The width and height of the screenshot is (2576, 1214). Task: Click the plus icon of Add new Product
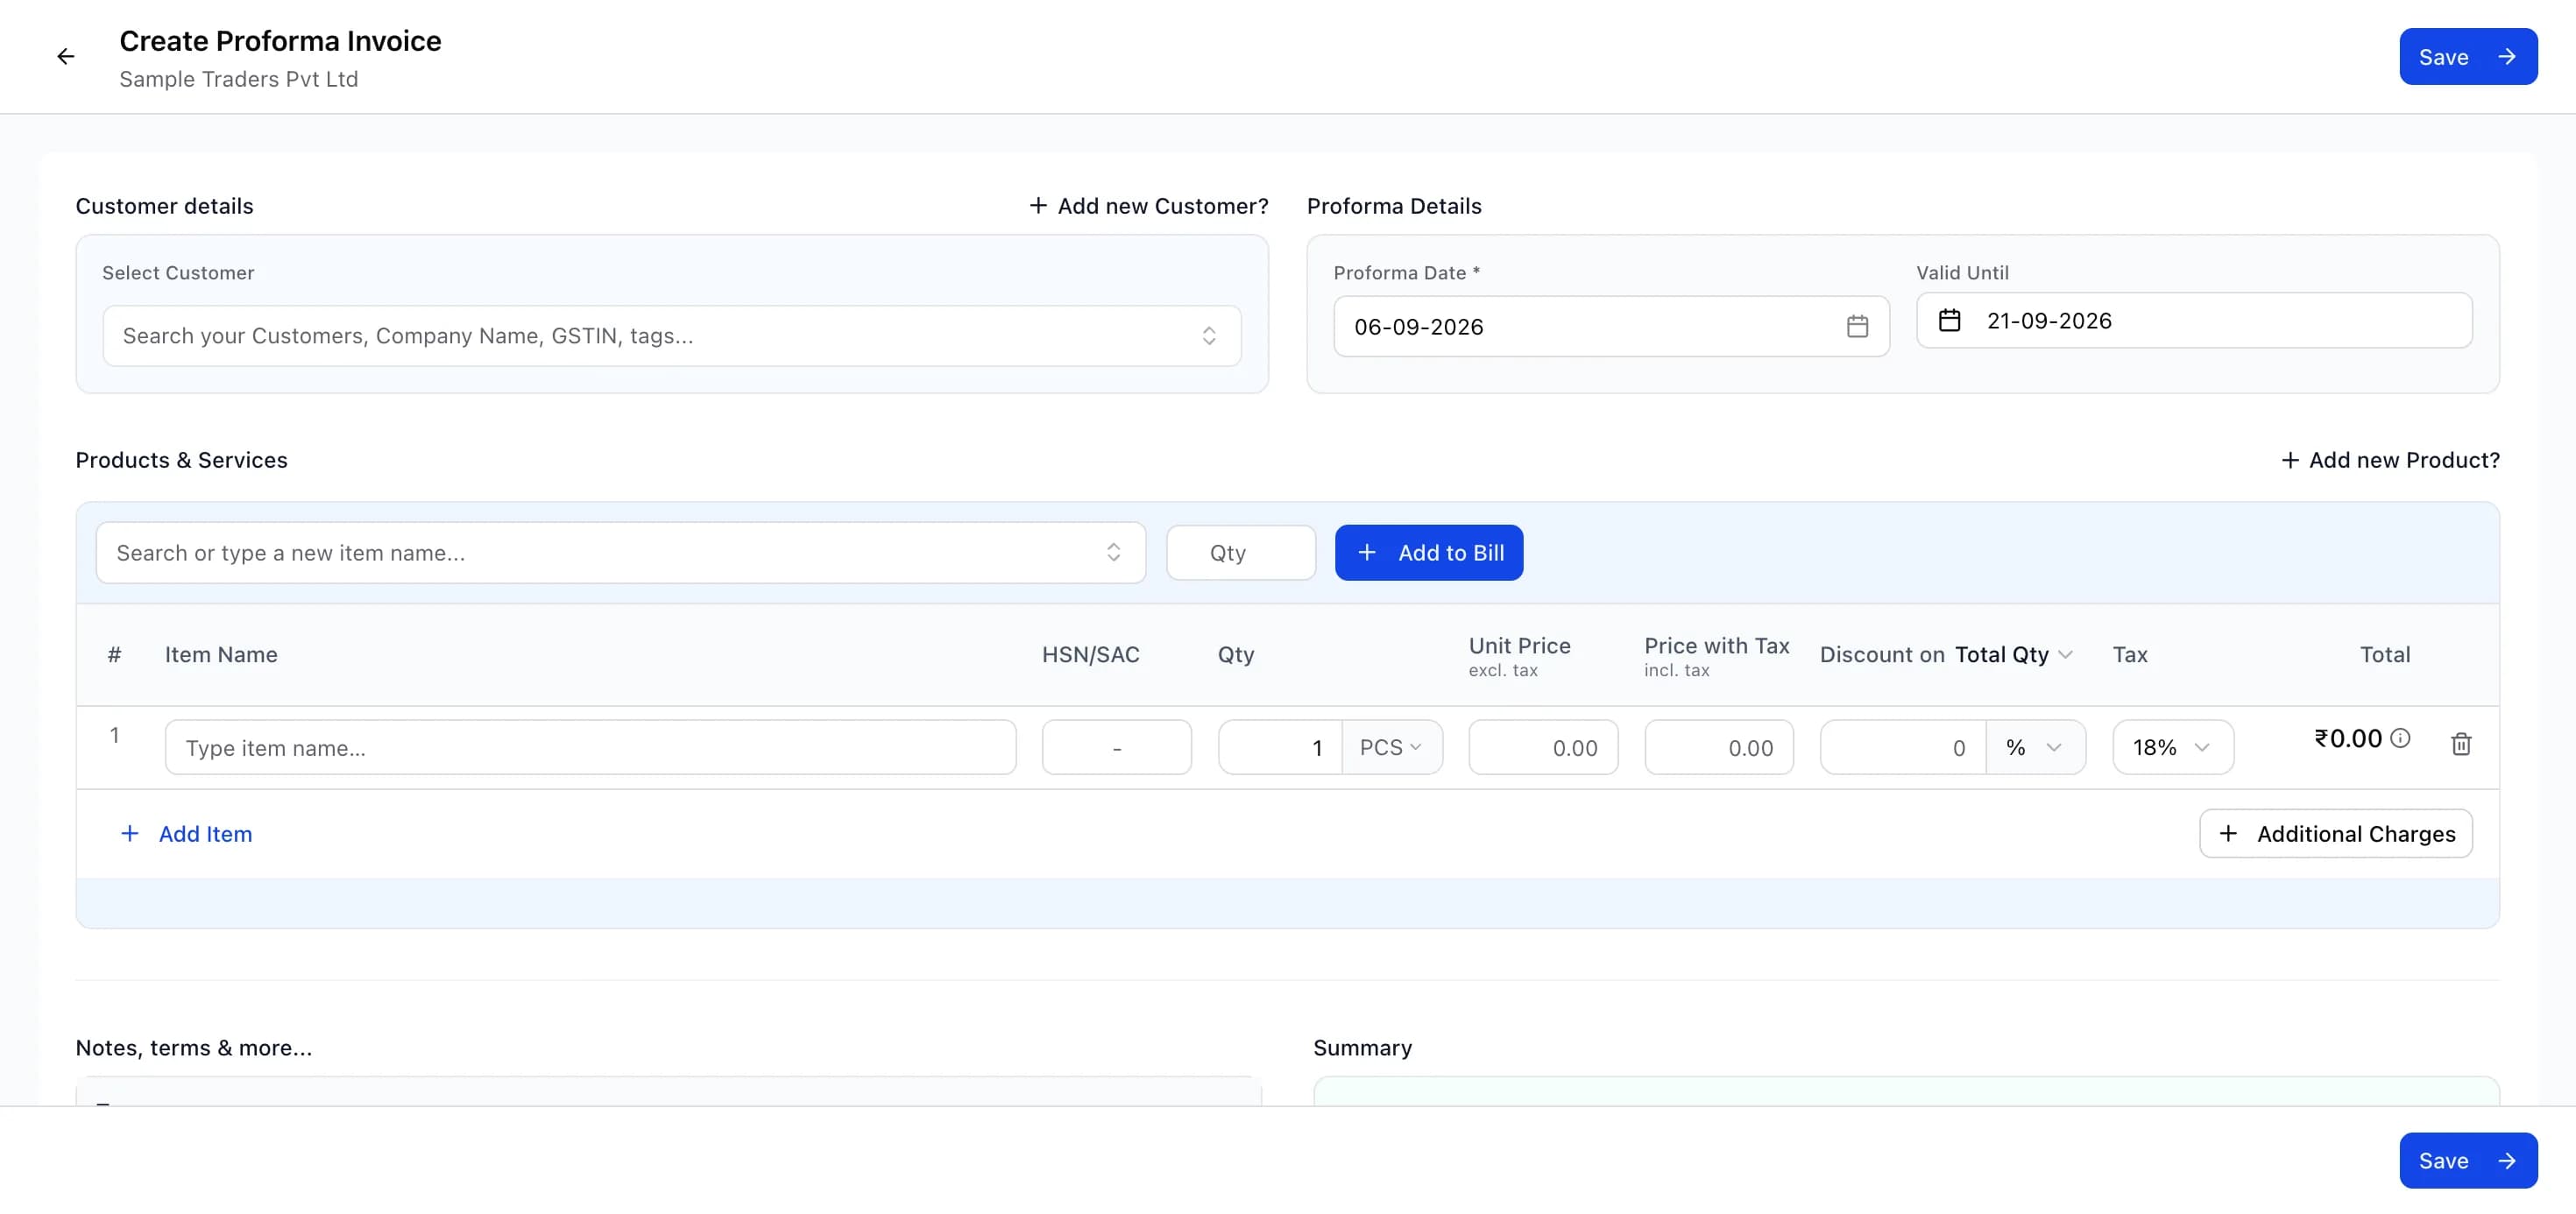click(x=2289, y=460)
